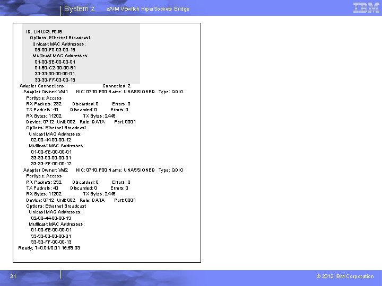Screen dimensions: 382x286
Task: Click multicast MAC 33-33-FF-00-00-13
Action: click(51, 242)
